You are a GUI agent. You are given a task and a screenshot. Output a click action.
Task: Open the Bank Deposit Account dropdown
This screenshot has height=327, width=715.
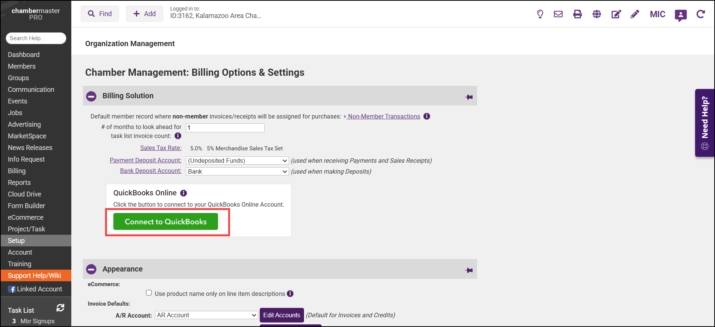pos(237,171)
